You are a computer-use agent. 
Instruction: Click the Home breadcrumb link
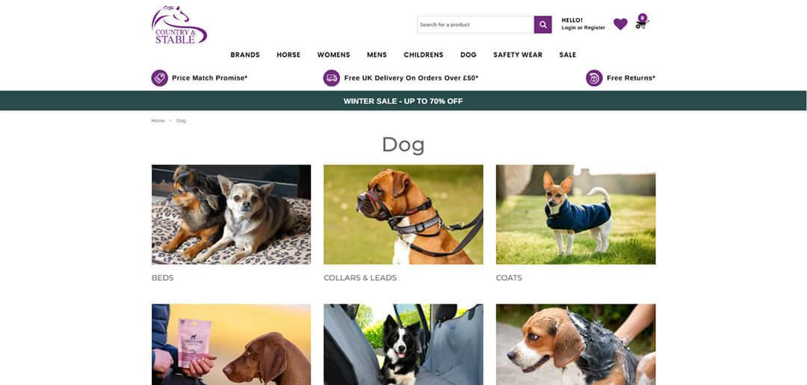[x=158, y=120]
